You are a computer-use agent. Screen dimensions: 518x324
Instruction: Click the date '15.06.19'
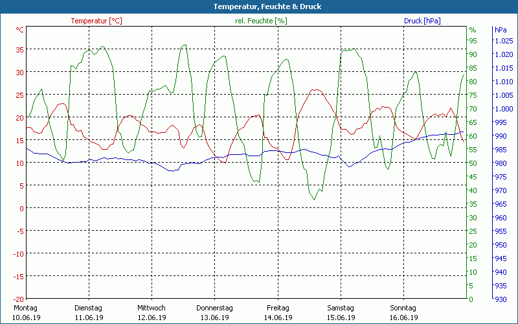(341, 318)
